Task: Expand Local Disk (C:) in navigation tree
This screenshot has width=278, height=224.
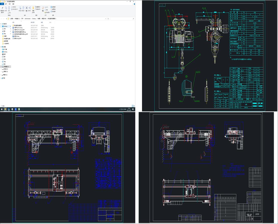Action: click(x=2, y=67)
